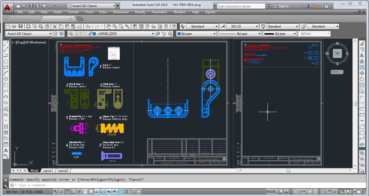The width and height of the screenshot is (369, 196).
Task: Open the Dimension menu
Action: click(x=121, y=12)
